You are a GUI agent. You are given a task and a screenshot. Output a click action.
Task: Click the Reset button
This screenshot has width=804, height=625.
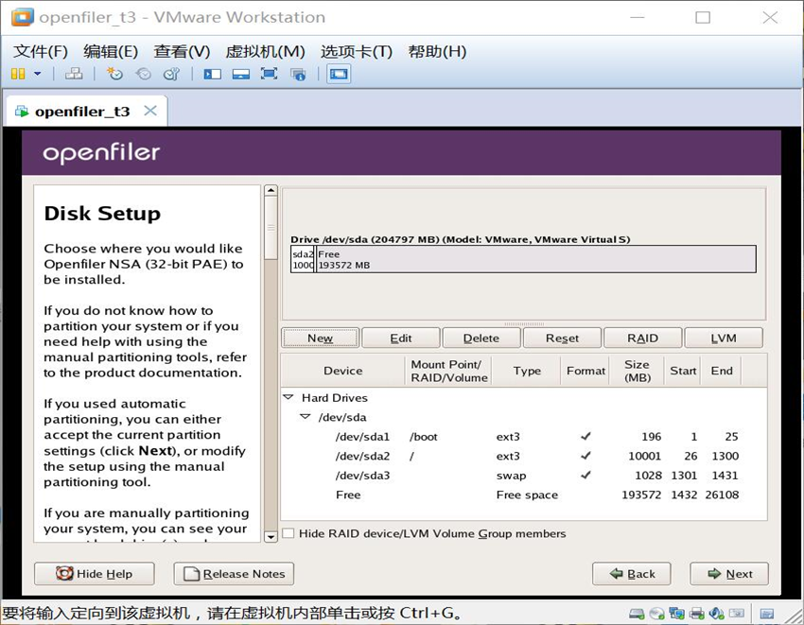click(562, 338)
